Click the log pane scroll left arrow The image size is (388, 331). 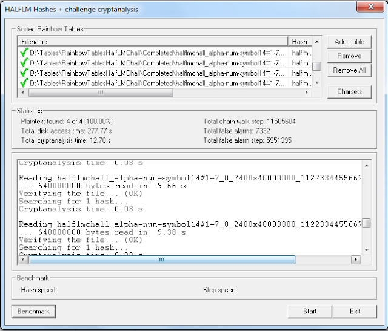pos(23,260)
